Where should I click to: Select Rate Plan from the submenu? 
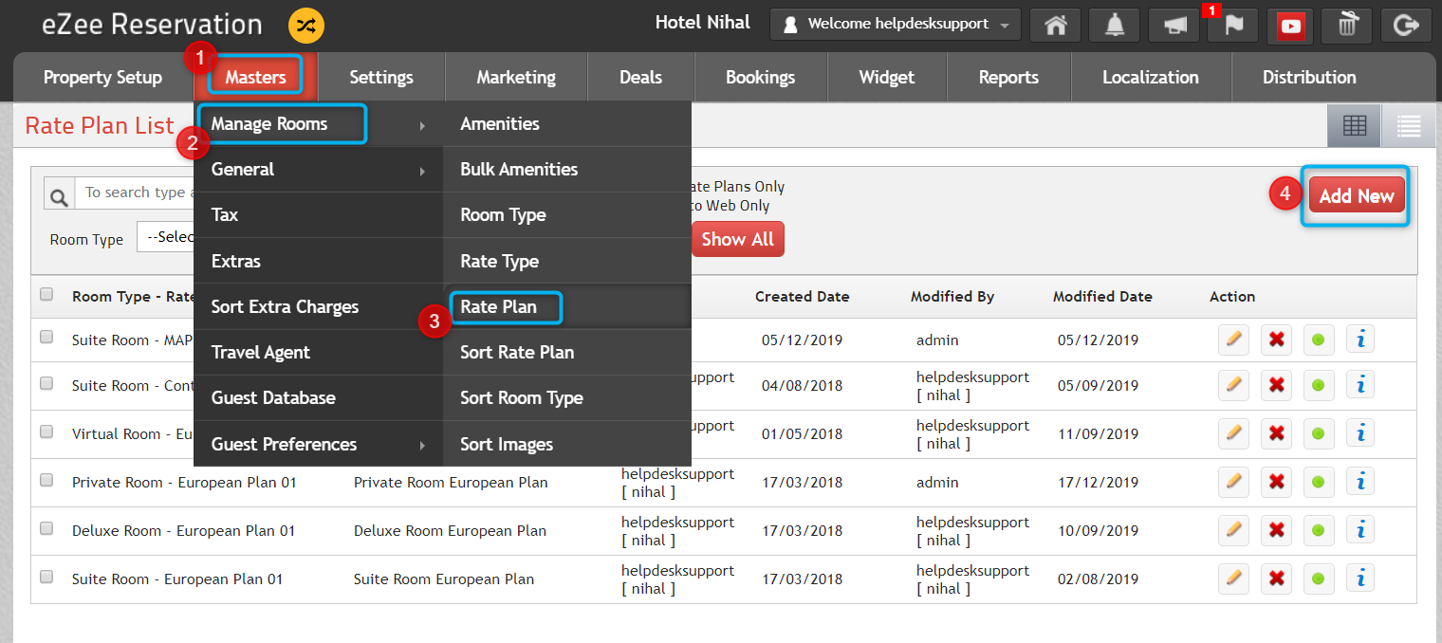[505, 306]
